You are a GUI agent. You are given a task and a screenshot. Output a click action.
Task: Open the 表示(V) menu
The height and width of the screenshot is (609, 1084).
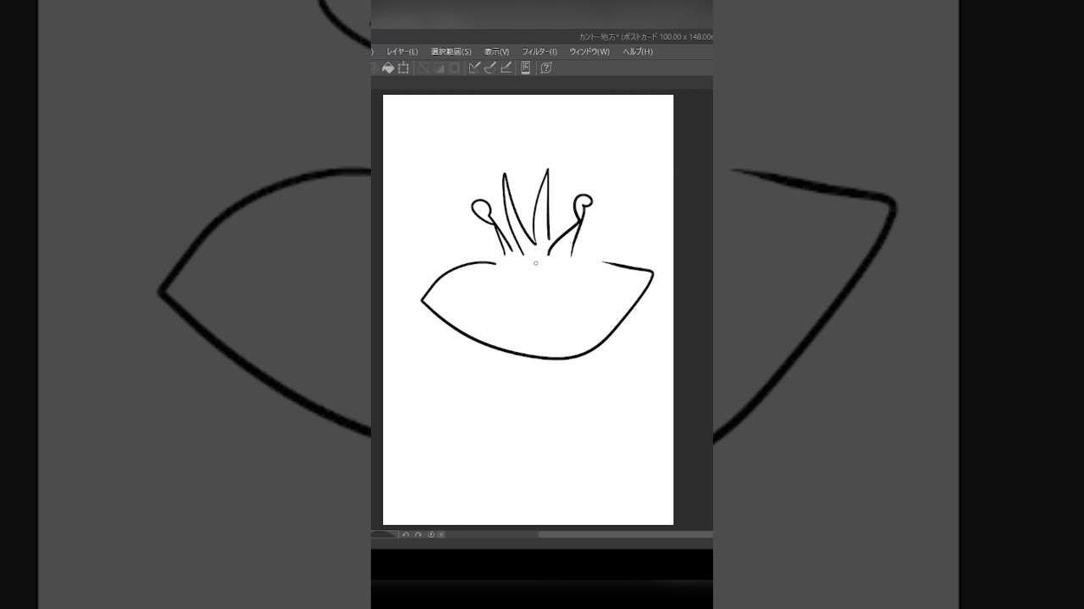(x=496, y=52)
